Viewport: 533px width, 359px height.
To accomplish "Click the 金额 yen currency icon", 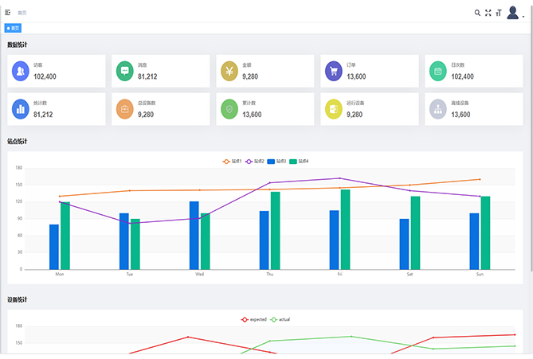I will pyautogui.click(x=229, y=71).
